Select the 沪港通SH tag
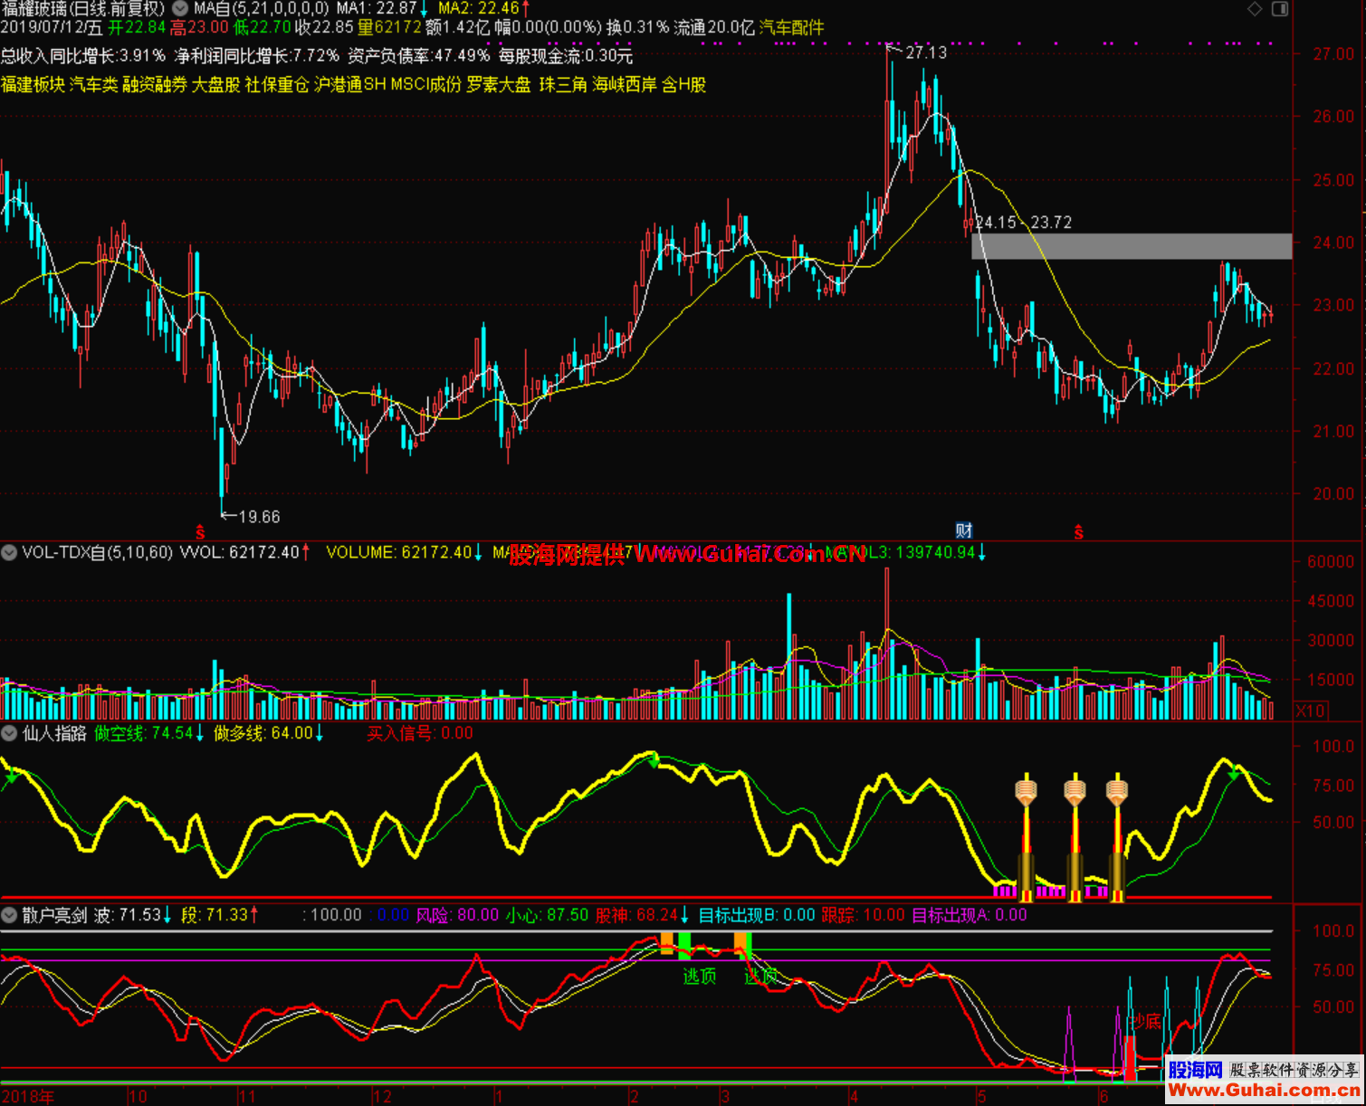The height and width of the screenshot is (1106, 1366). [x=349, y=85]
